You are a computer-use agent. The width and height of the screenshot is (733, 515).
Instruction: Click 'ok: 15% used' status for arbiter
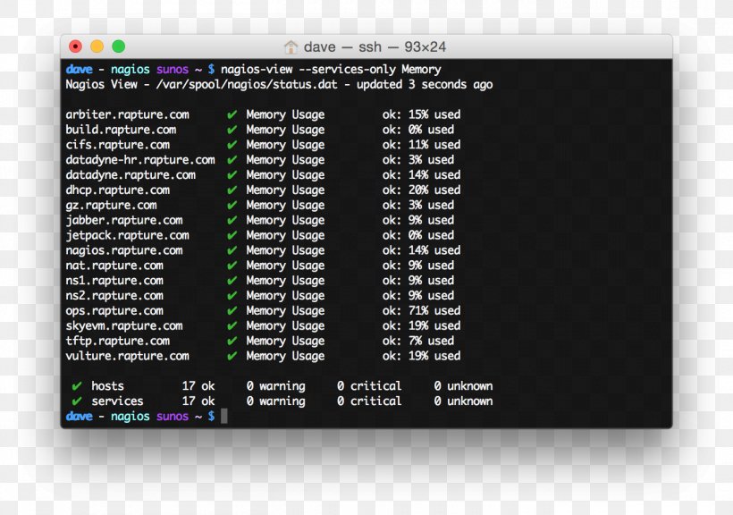tap(421, 114)
